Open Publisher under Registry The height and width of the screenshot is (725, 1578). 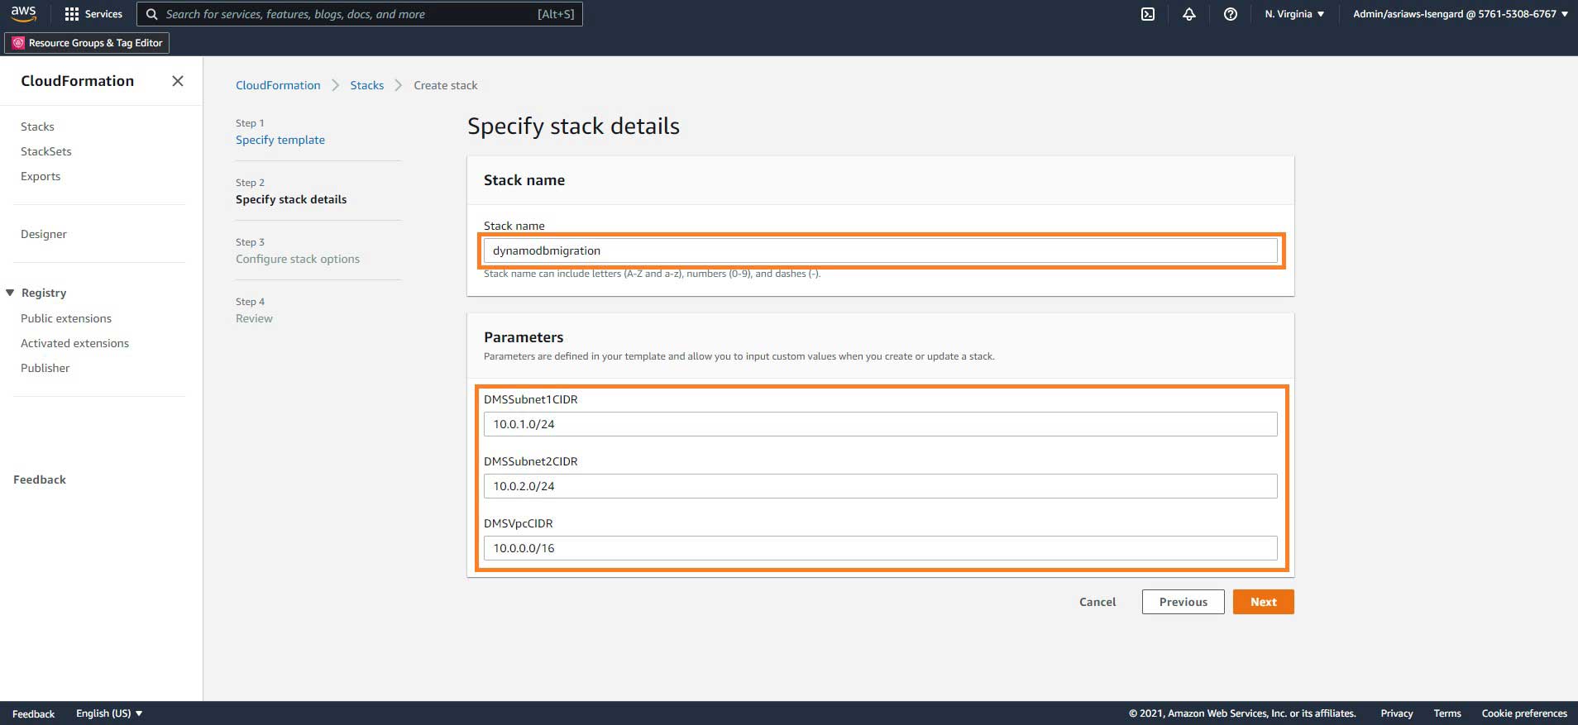pyautogui.click(x=45, y=368)
